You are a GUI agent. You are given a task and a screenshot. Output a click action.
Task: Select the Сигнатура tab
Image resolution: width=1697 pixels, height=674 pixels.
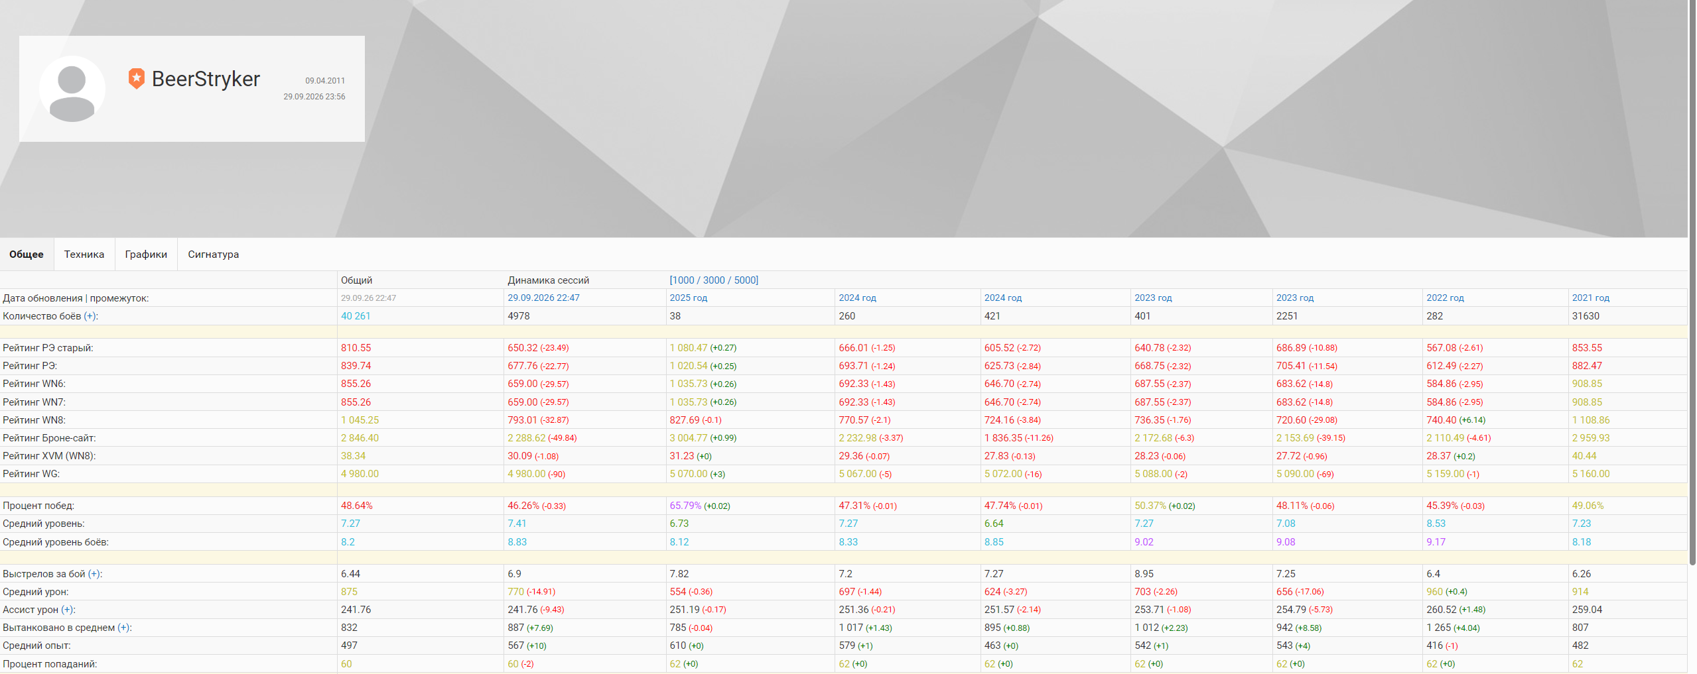pos(213,254)
